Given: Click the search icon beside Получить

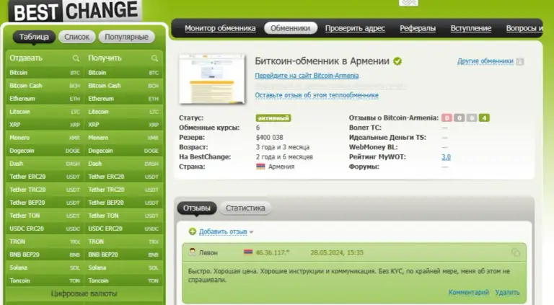Looking at the screenshot, I should [x=154, y=58].
